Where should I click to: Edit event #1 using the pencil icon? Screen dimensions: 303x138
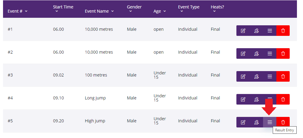tap(243, 31)
